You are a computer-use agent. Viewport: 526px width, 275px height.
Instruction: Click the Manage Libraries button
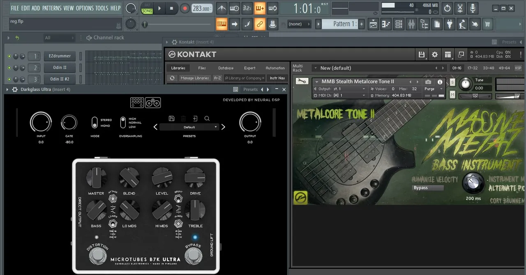coord(195,78)
